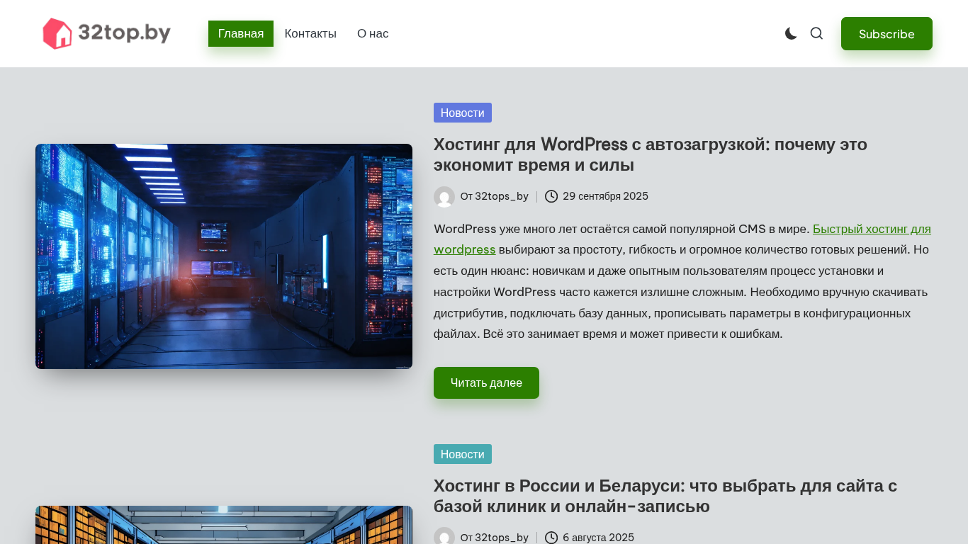
Task: Click the server room thumbnail image
Action: (x=224, y=256)
